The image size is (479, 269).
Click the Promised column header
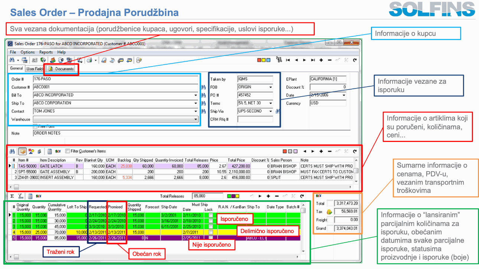[115, 207]
